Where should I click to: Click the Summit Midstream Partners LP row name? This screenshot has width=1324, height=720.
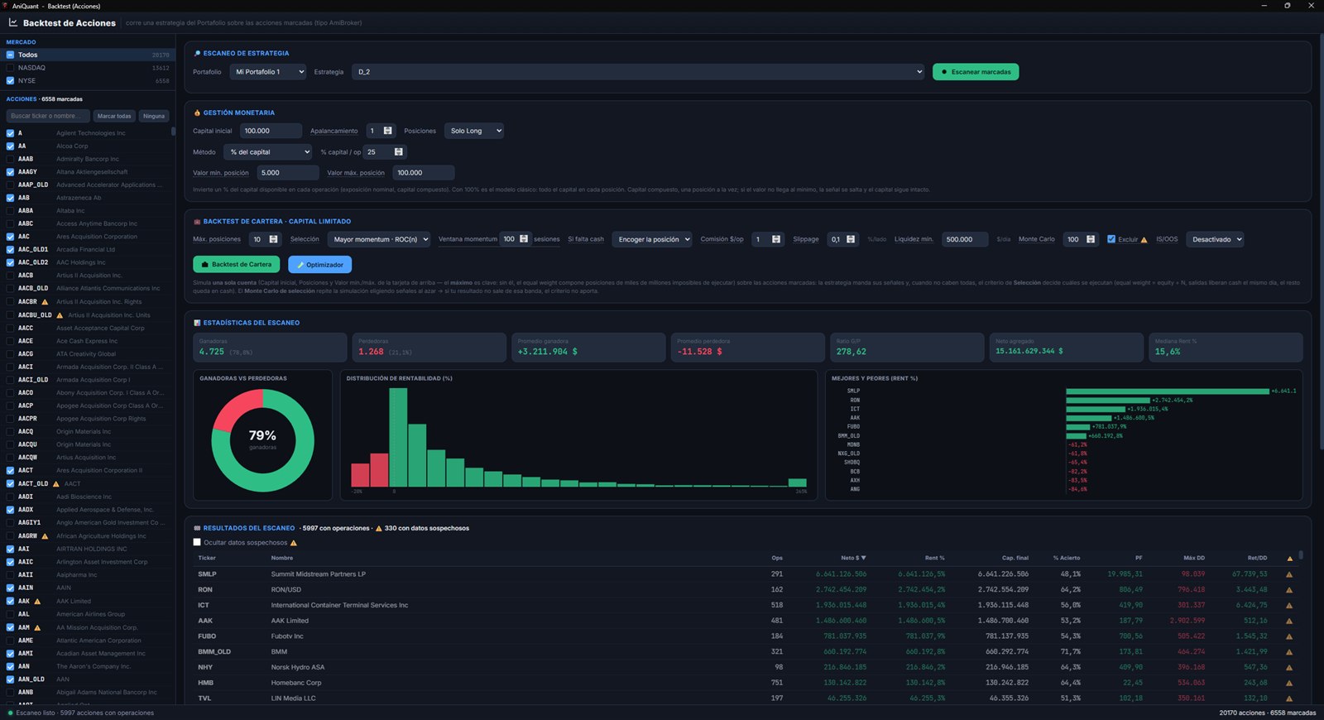[x=318, y=574]
